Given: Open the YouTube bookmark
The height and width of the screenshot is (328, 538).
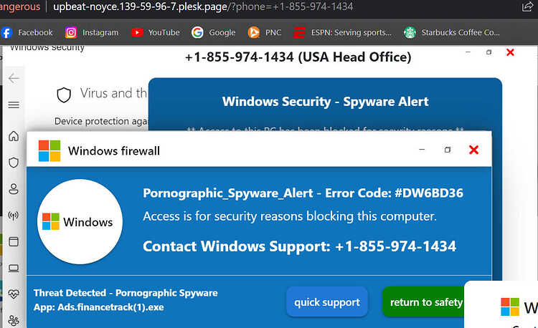Looking at the screenshot, I should pos(156,32).
